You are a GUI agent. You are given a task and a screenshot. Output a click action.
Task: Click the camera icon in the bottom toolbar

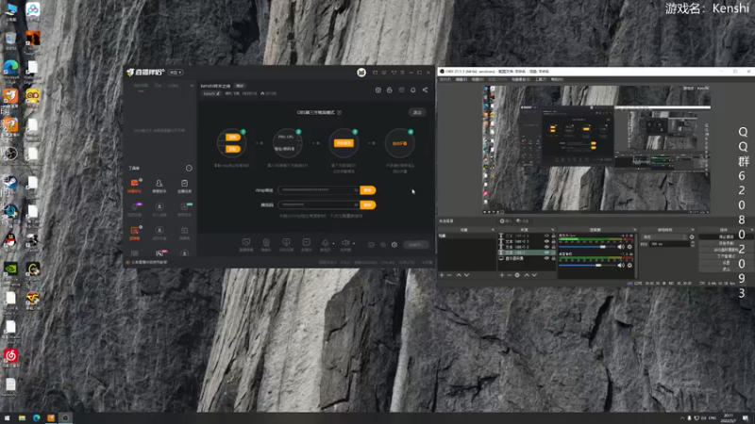pos(266,243)
